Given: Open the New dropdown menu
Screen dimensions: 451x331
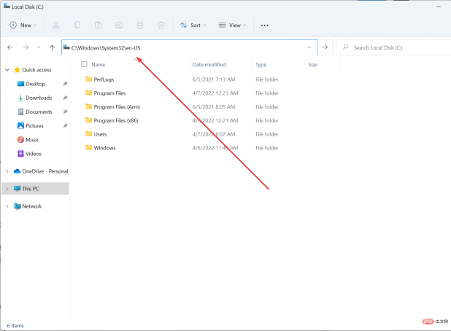Looking at the screenshot, I should click(23, 26).
